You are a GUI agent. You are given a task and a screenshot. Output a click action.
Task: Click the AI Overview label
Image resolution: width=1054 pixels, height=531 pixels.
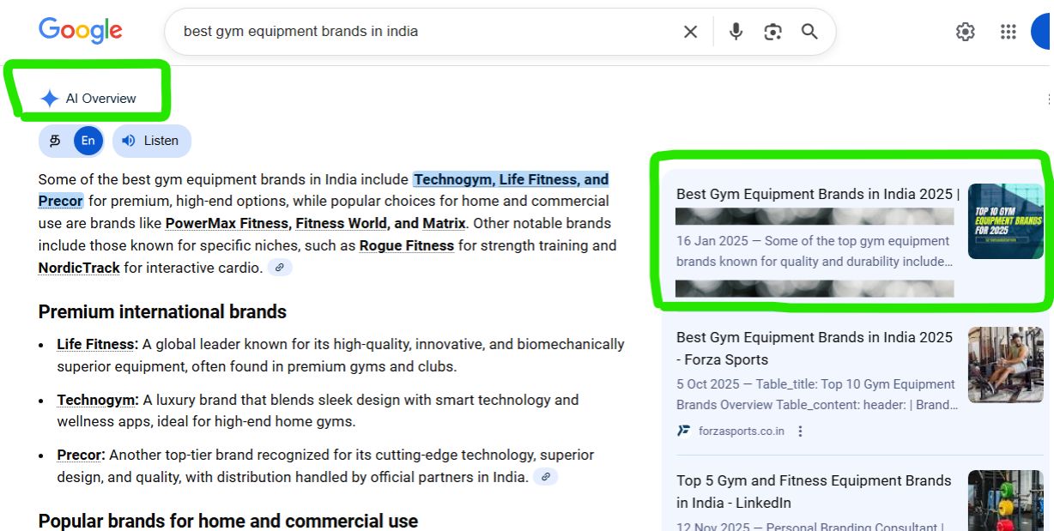pos(101,98)
